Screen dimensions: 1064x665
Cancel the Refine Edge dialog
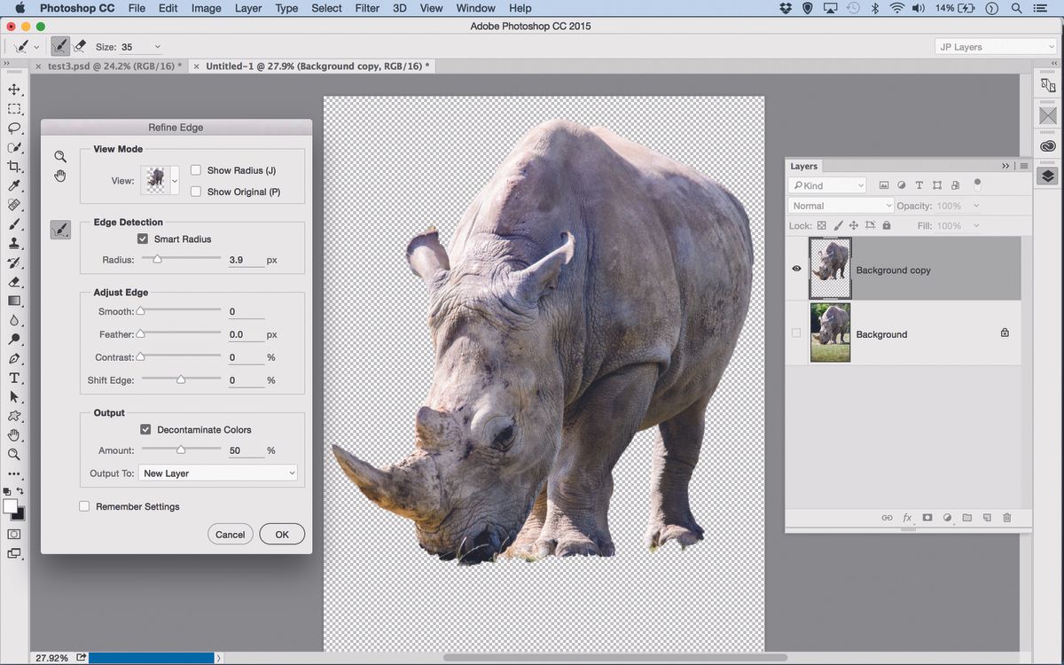(x=230, y=534)
